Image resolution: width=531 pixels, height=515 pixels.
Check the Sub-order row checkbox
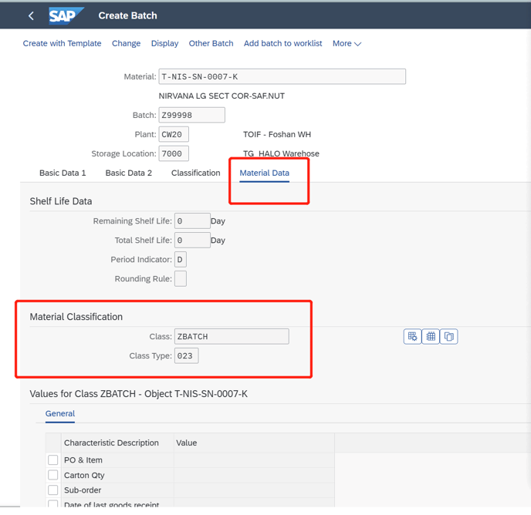tap(53, 490)
